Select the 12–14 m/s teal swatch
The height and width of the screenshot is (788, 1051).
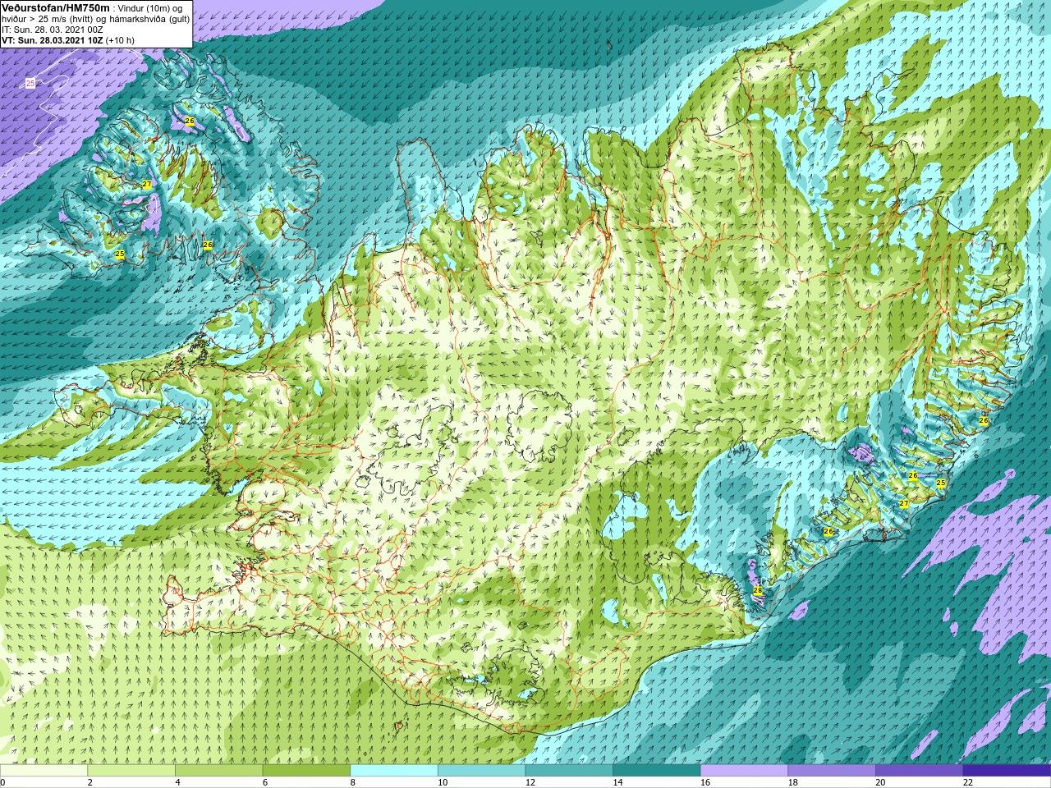coord(569,771)
